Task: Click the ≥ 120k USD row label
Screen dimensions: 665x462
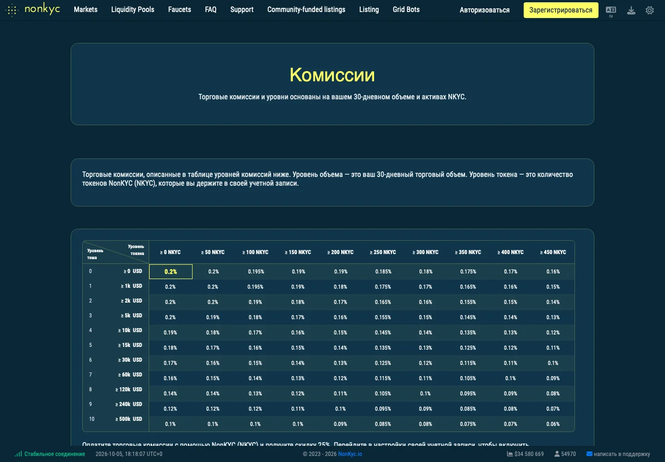Action: coord(129,389)
